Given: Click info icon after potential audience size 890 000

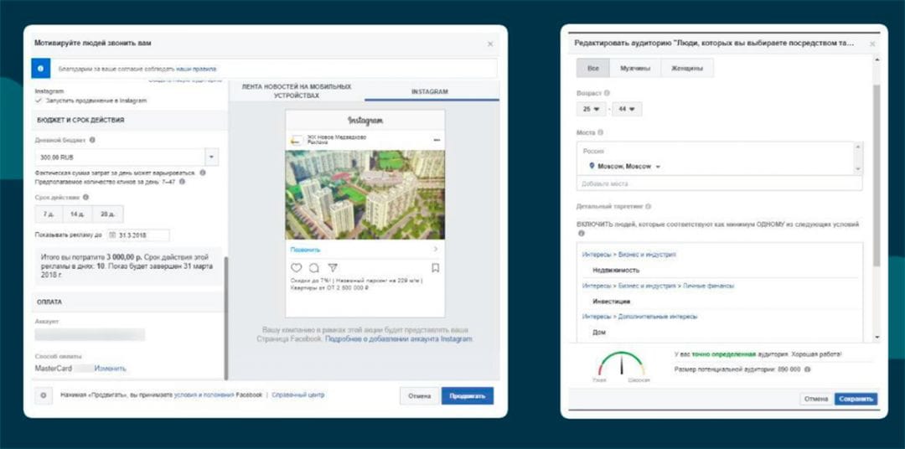Looking at the screenshot, I should click(807, 369).
